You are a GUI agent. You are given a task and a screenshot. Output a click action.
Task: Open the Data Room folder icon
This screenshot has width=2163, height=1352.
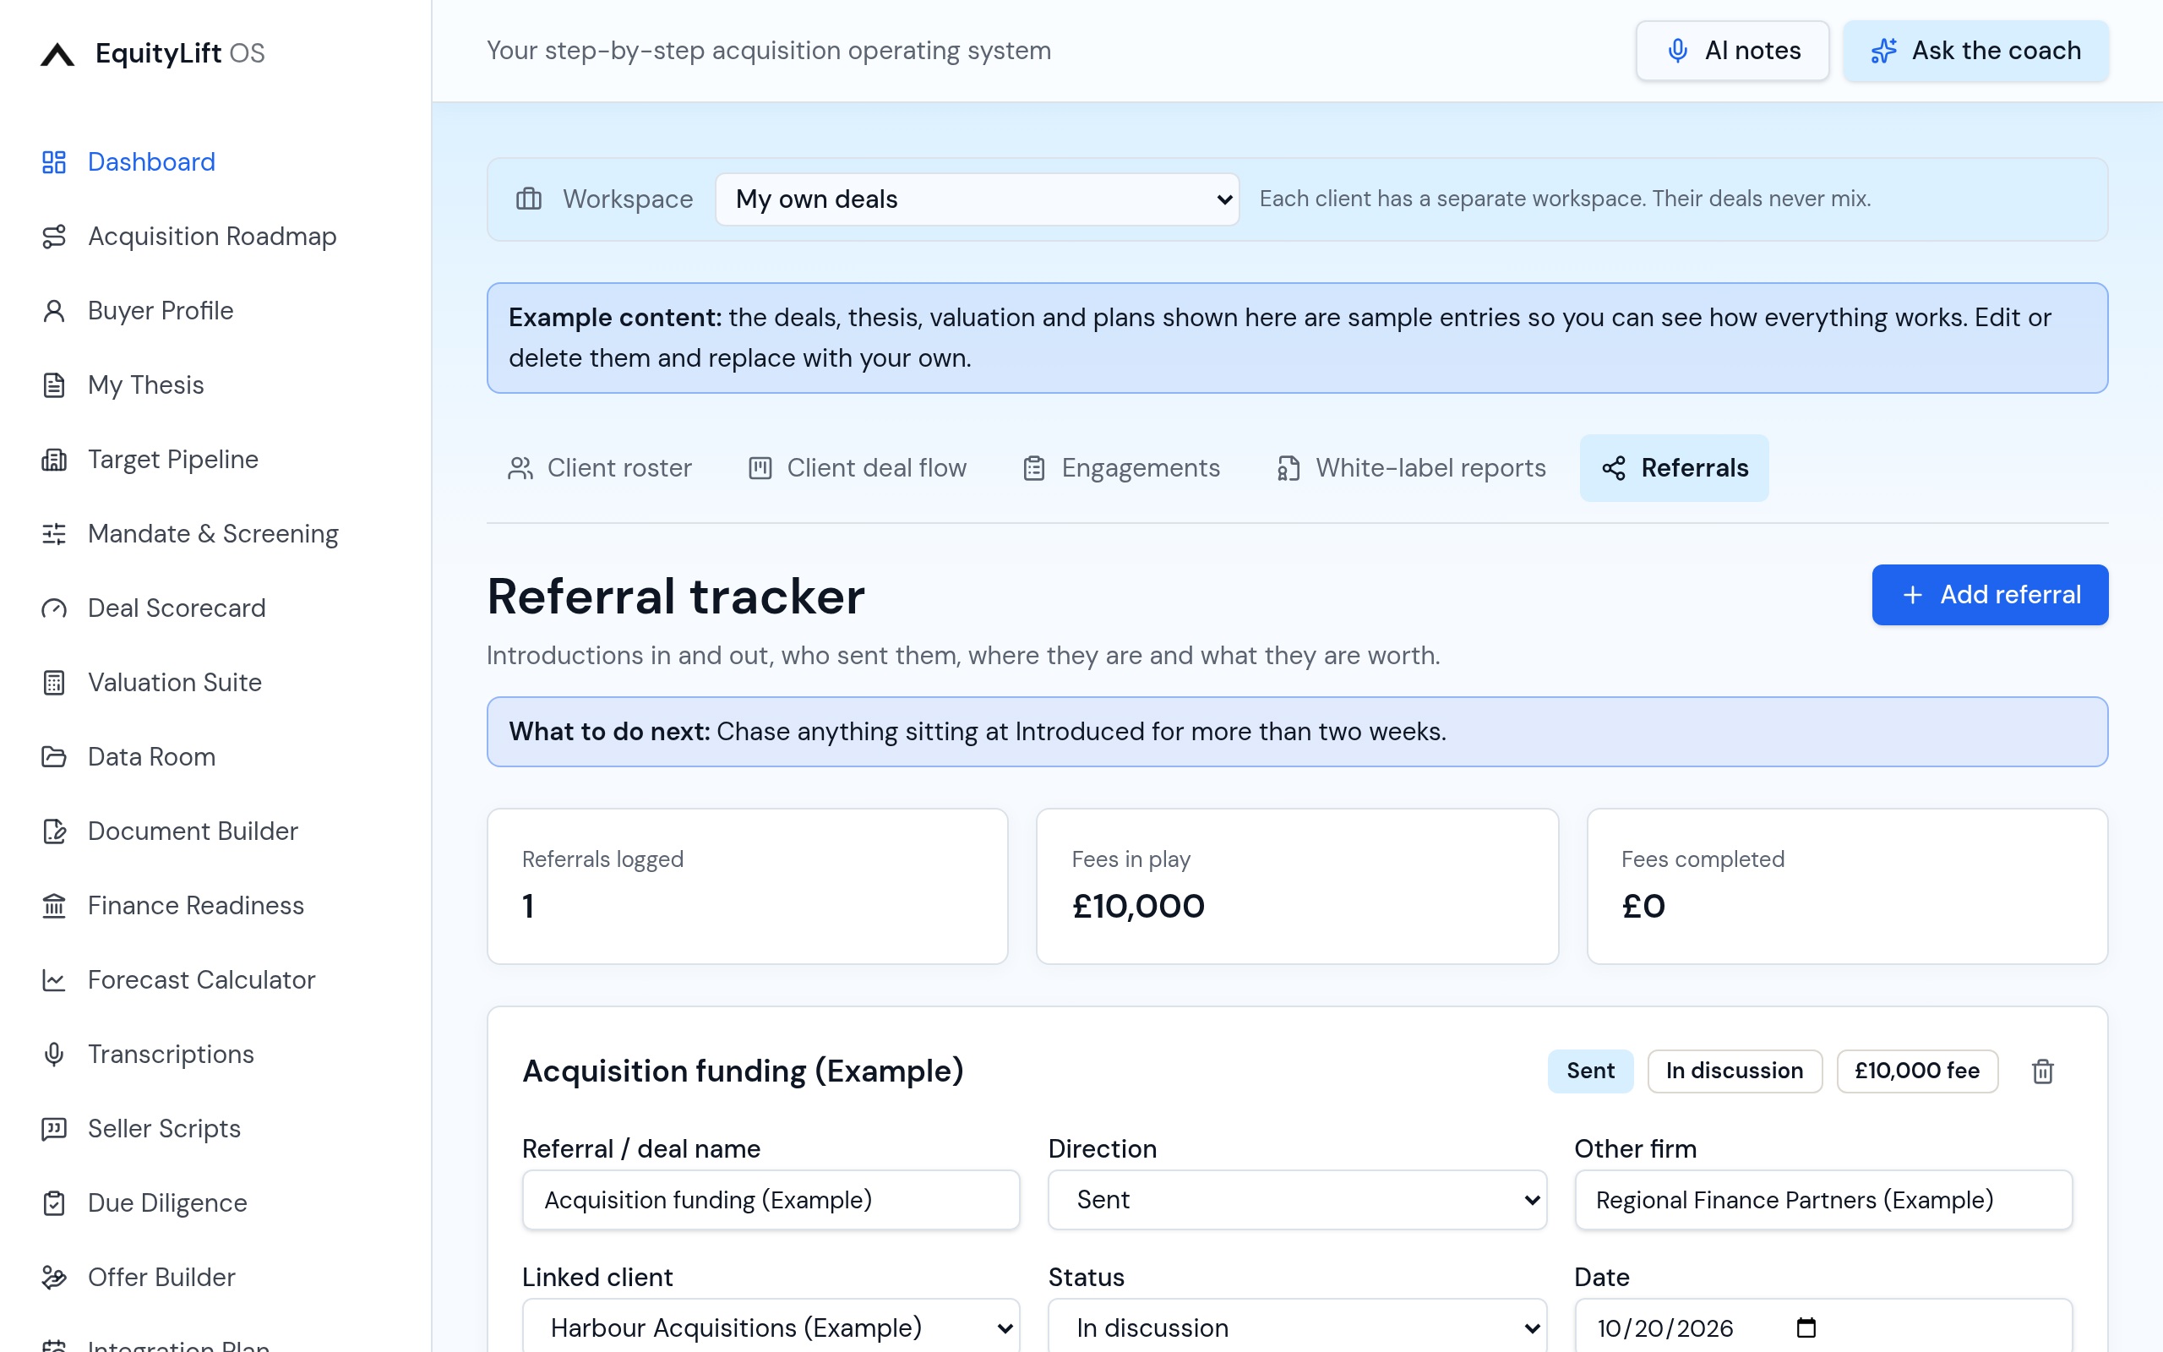coord(53,756)
